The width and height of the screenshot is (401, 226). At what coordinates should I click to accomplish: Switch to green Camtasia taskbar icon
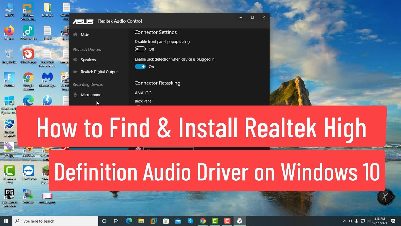(215, 221)
